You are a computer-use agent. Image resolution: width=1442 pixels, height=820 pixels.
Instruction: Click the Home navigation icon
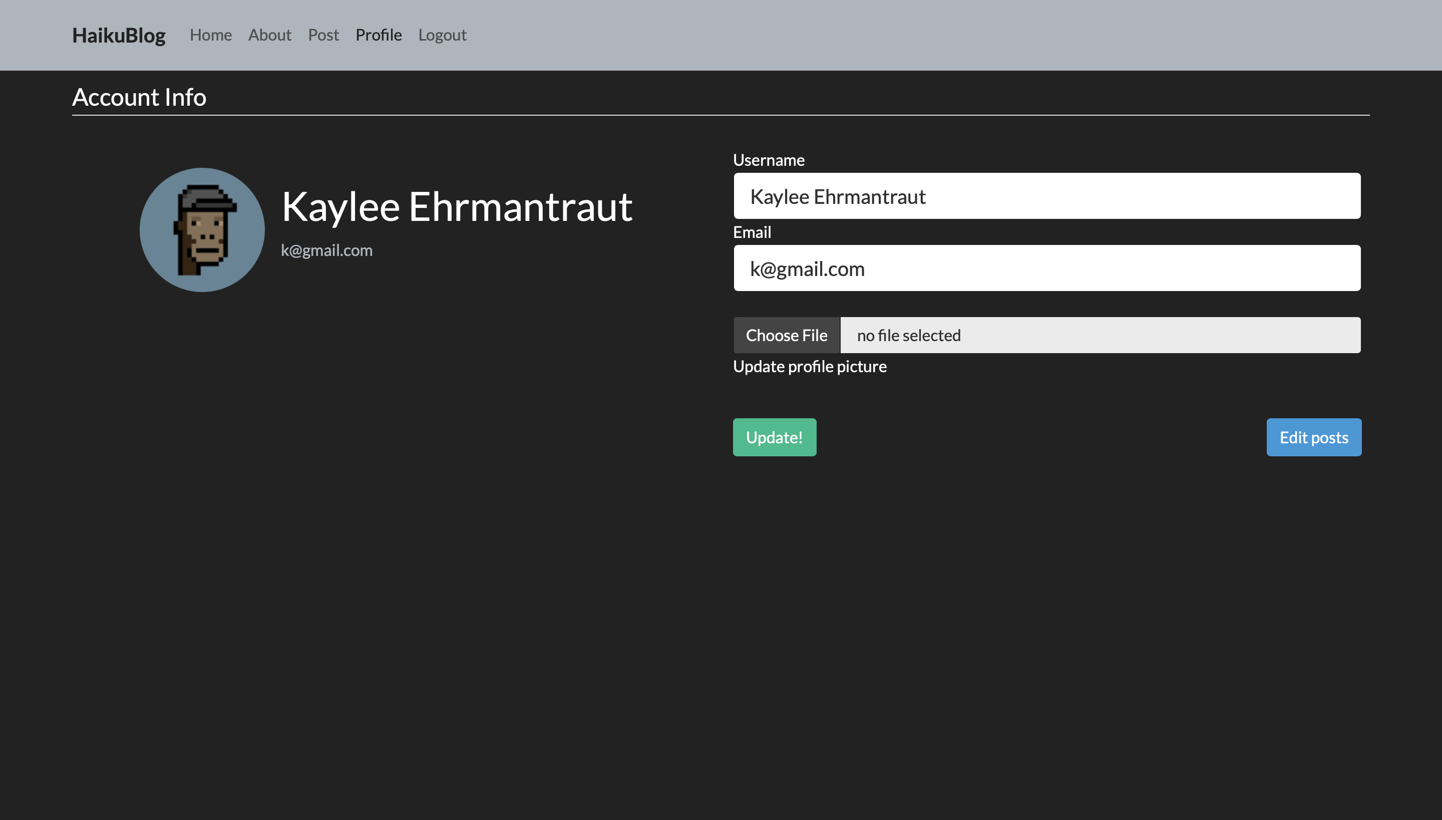click(210, 35)
